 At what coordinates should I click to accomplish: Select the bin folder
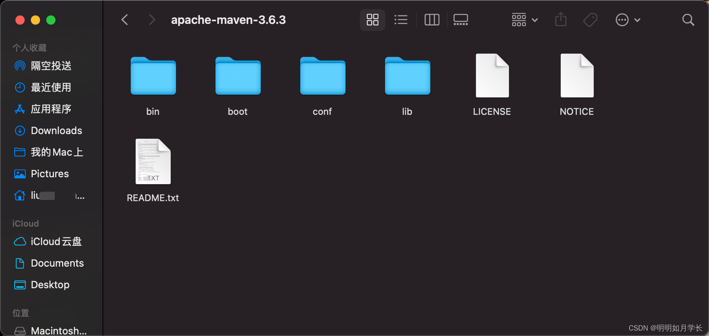[x=153, y=76]
